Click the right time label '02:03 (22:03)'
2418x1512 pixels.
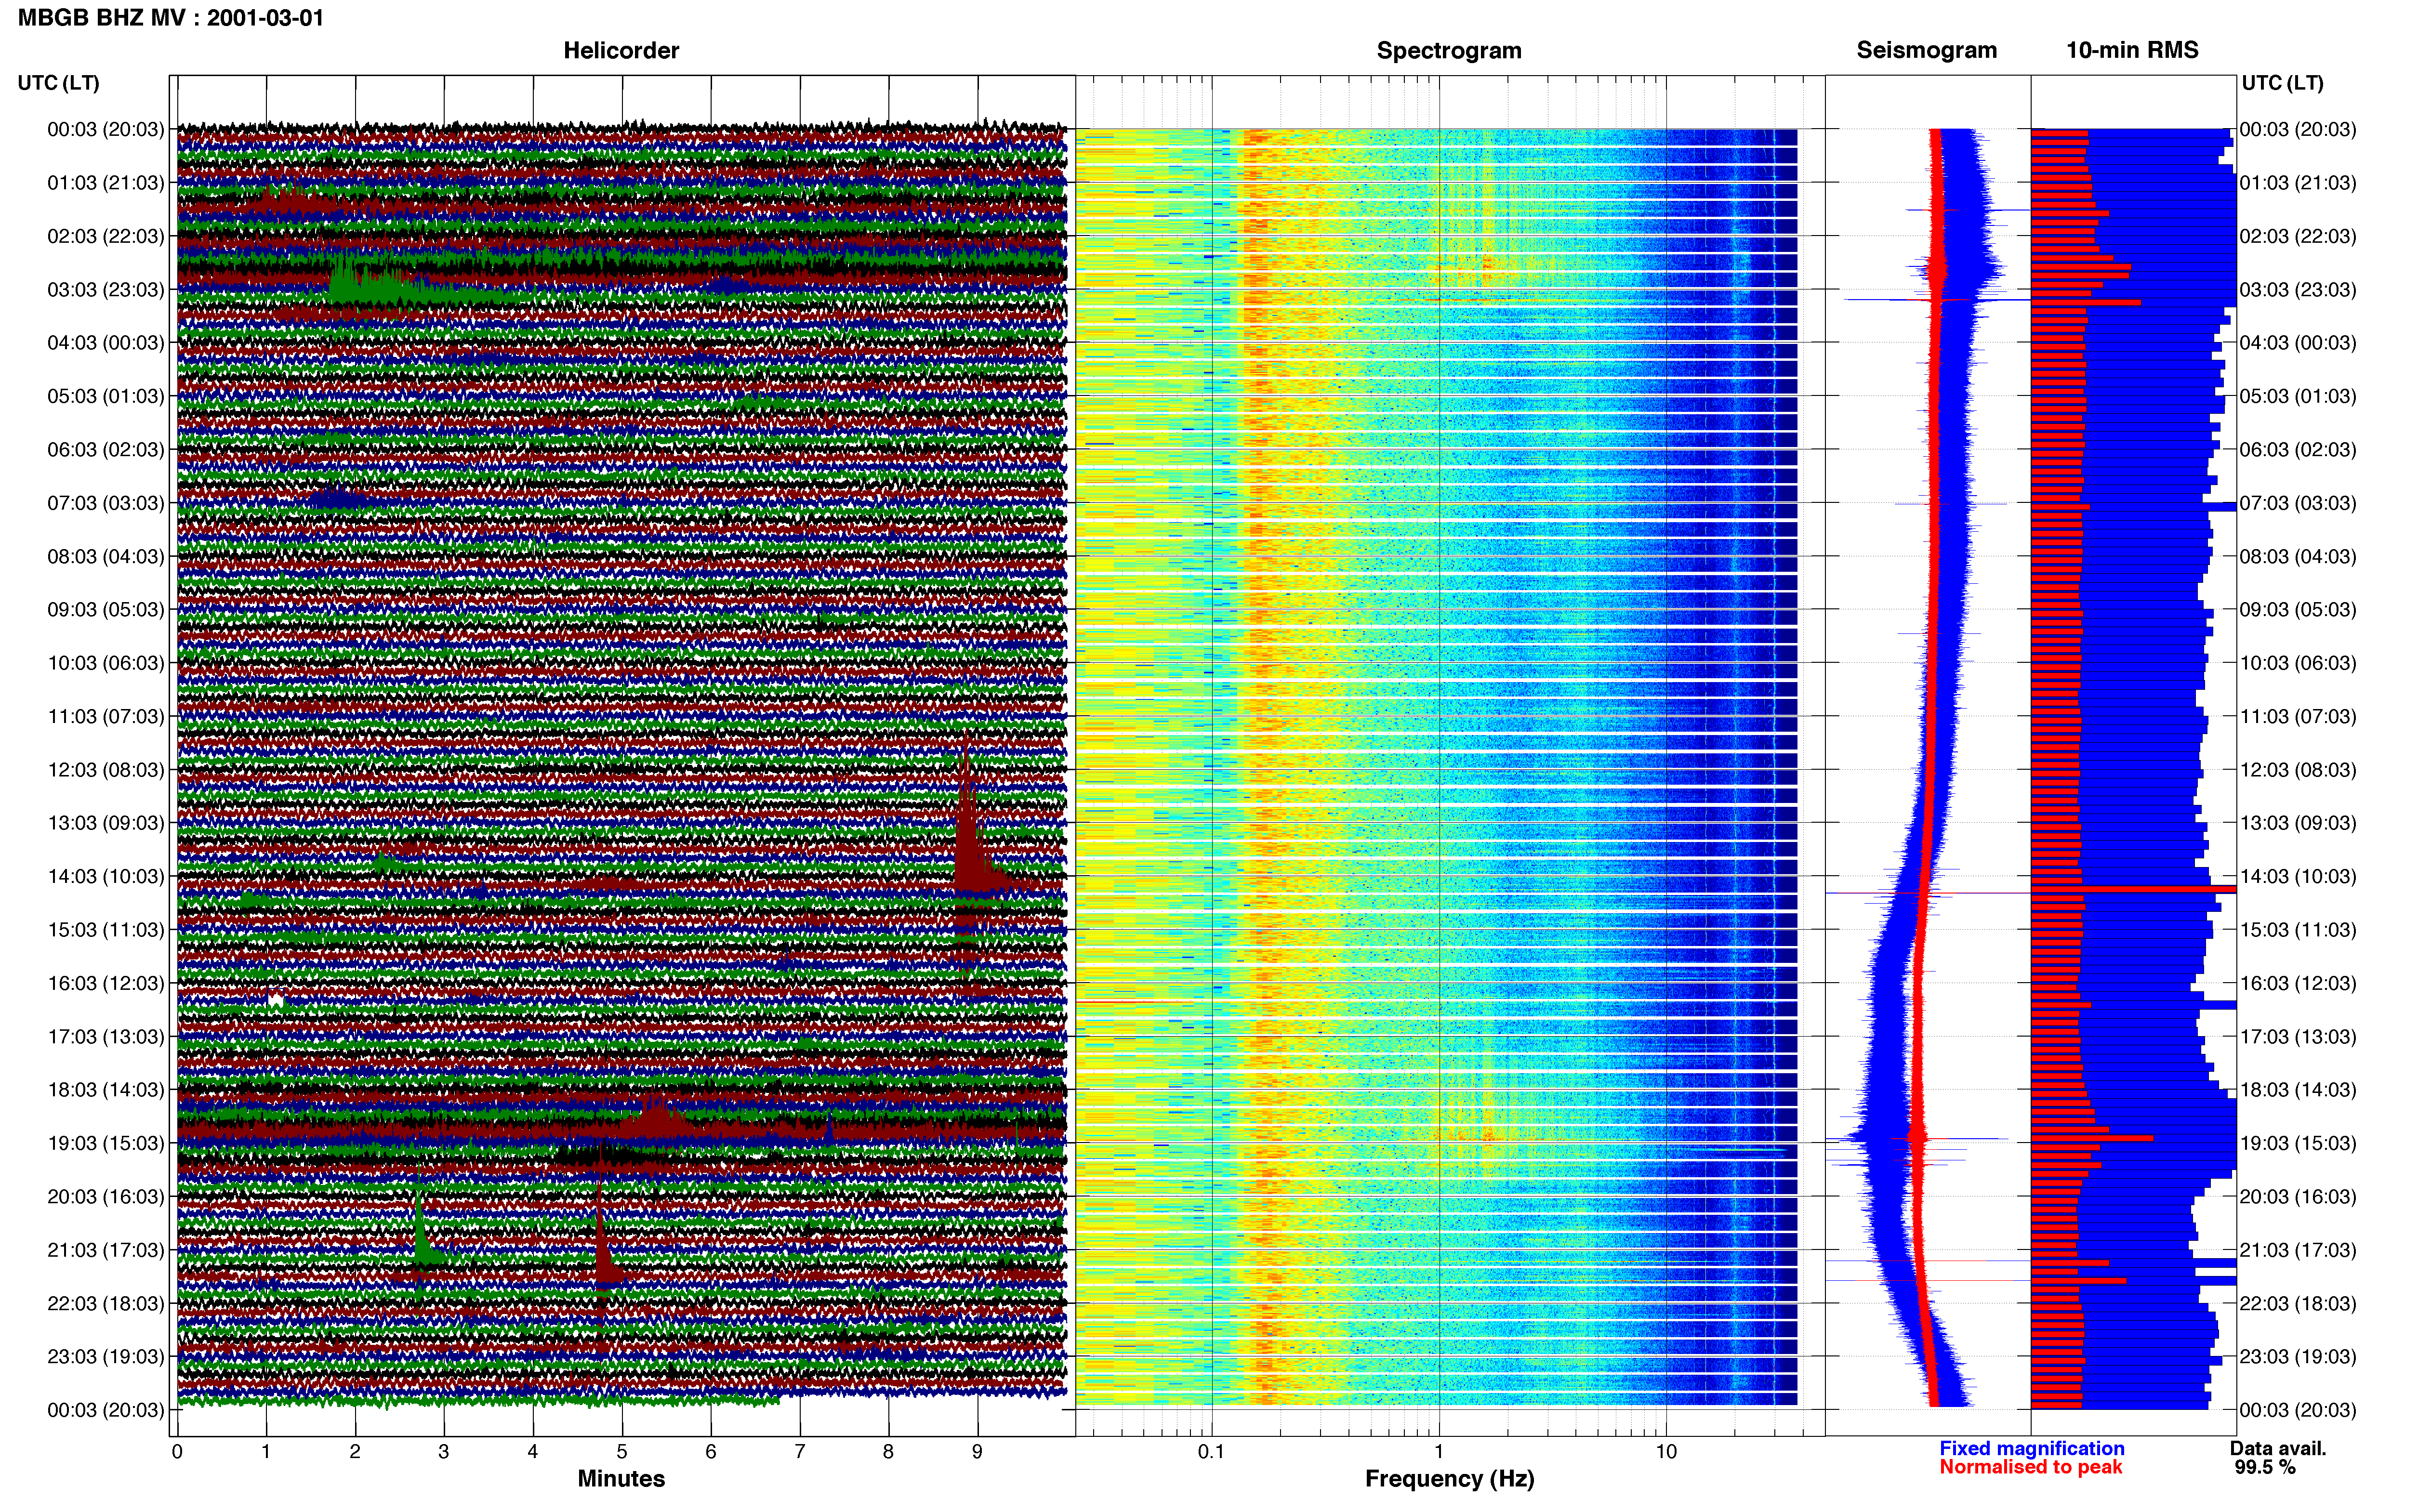pyautogui.click(x=2298, y=236)
